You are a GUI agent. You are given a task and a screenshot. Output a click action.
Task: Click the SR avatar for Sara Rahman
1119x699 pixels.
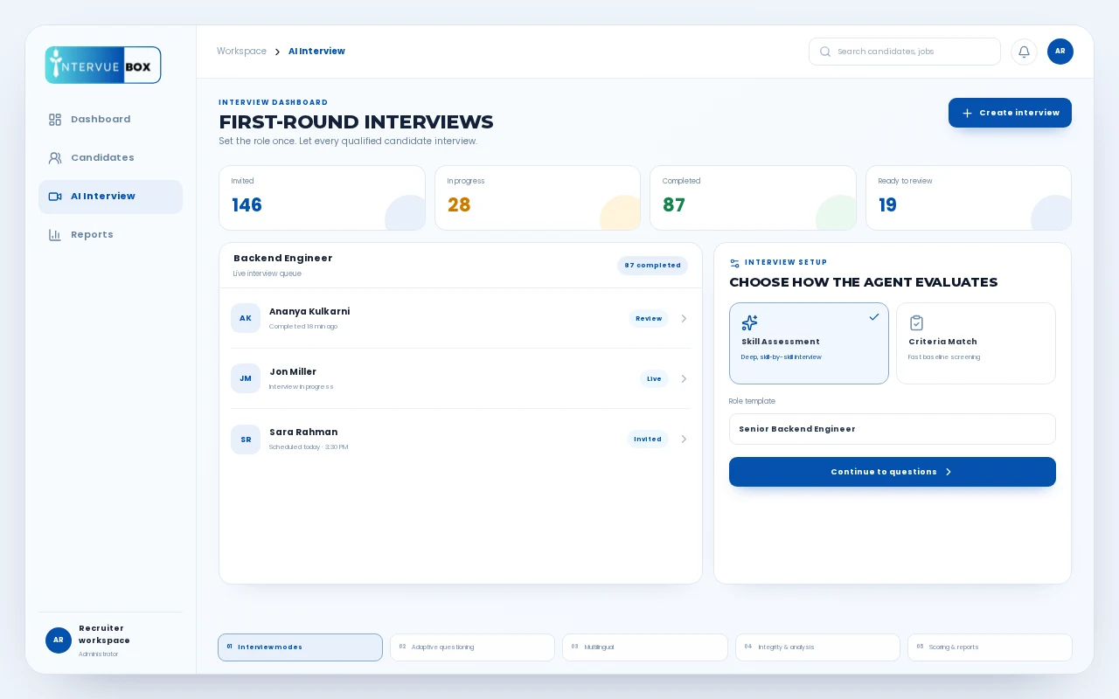point(246,439)
